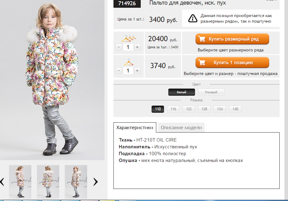The width and height of the screenshot is (288, 201).
Task: Click the triple hangers size-range icon
Action: click(x=129, y=38)
